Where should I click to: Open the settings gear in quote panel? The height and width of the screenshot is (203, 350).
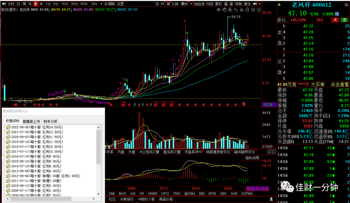click(346, 5)
